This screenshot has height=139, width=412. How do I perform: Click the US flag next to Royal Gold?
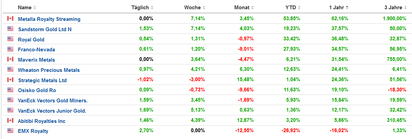[x=10, y=39]
